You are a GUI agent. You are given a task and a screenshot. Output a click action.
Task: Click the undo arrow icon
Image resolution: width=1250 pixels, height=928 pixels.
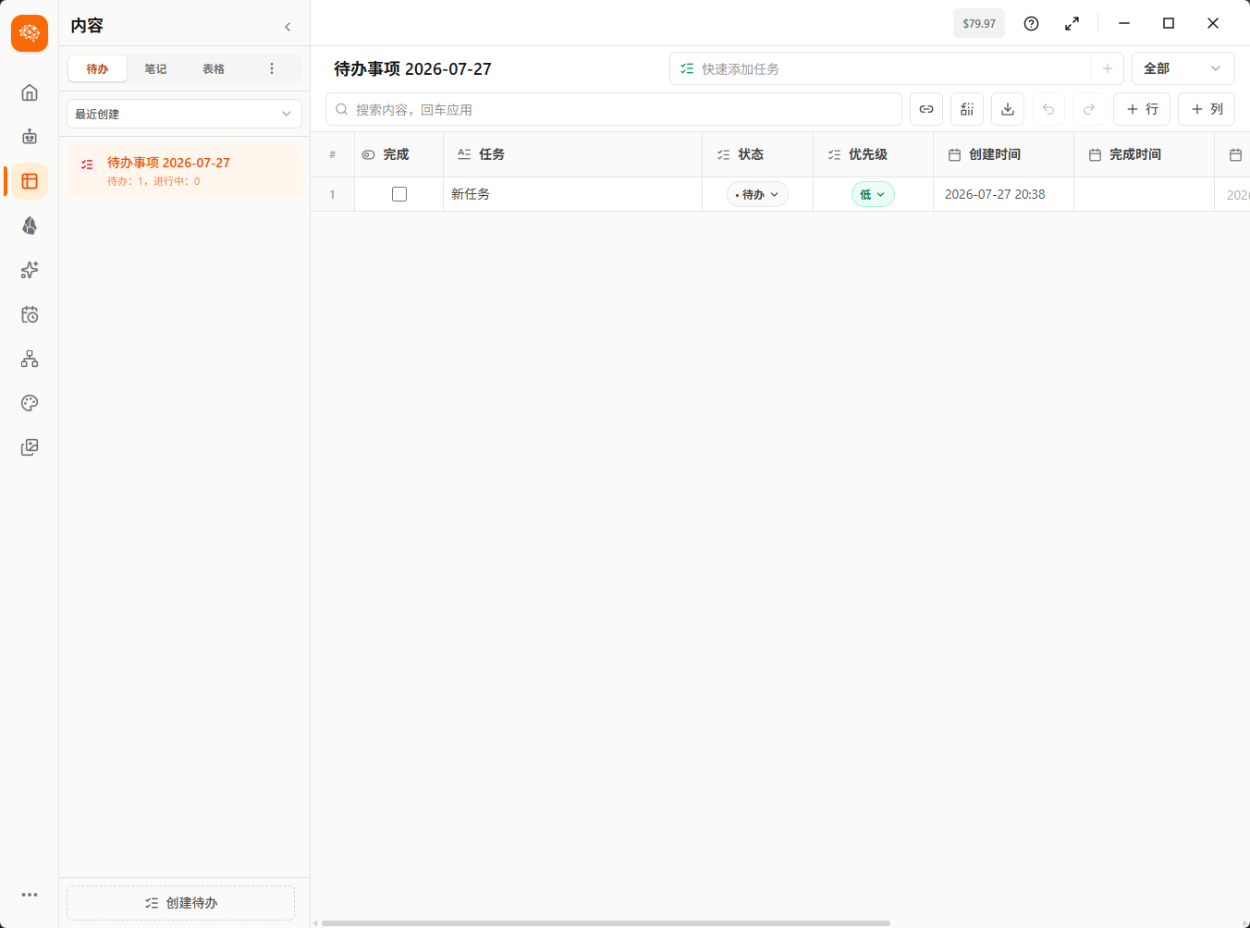pos(1048,109)
